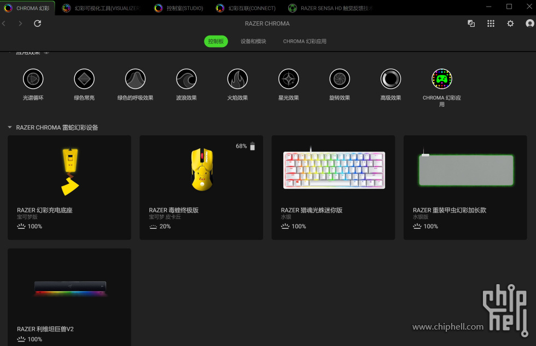536x346 pixels.
Task: Click the RAZER CHROMA 雷蛇幻彩设备 section heading
Action: pos(57,128)
